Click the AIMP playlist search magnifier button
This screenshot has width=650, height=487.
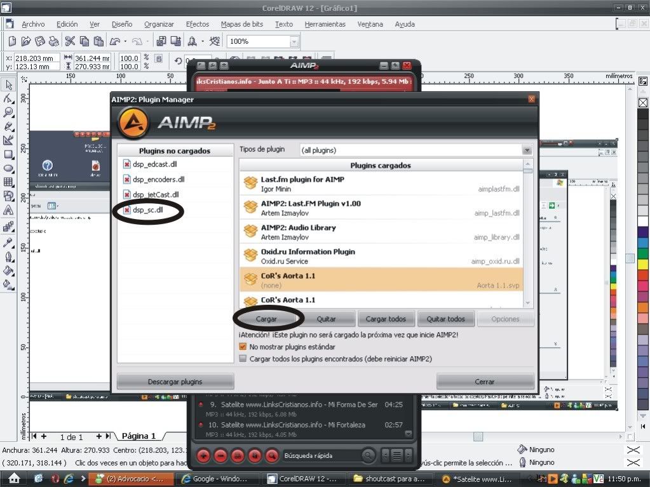coord(272,455)
